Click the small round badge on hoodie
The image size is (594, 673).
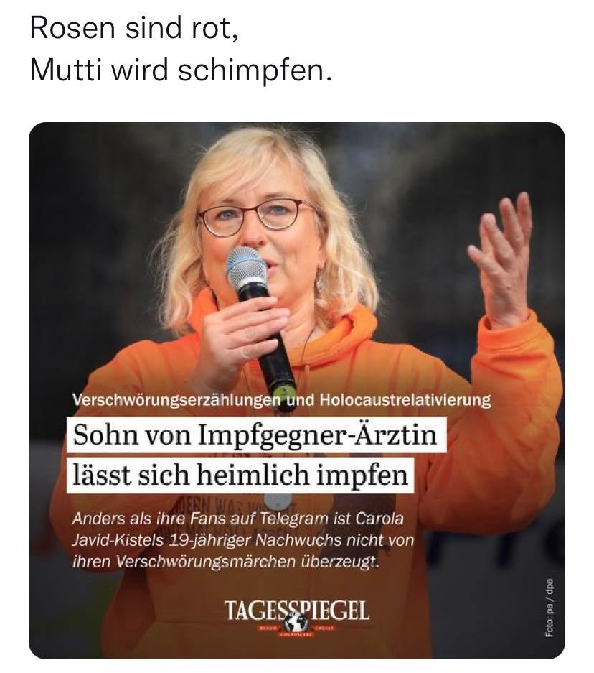(278, 500)
